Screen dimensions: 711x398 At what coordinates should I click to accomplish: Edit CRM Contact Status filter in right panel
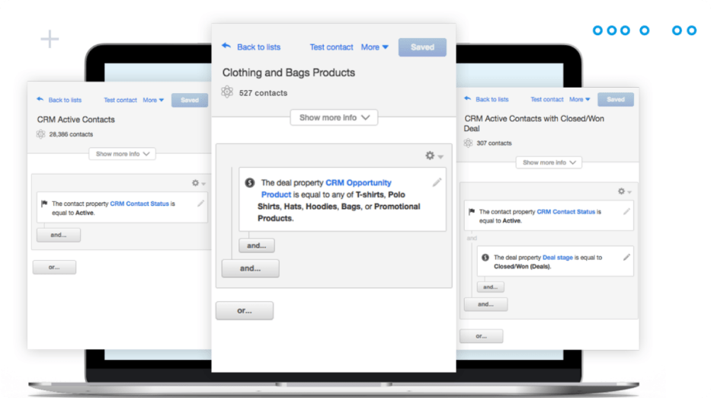click(x=626, y=211)
